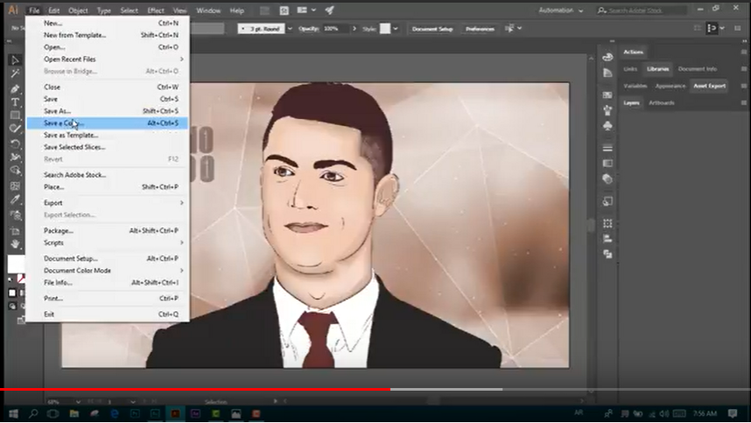Open the Layers panel options menu icon

[744, 103]
